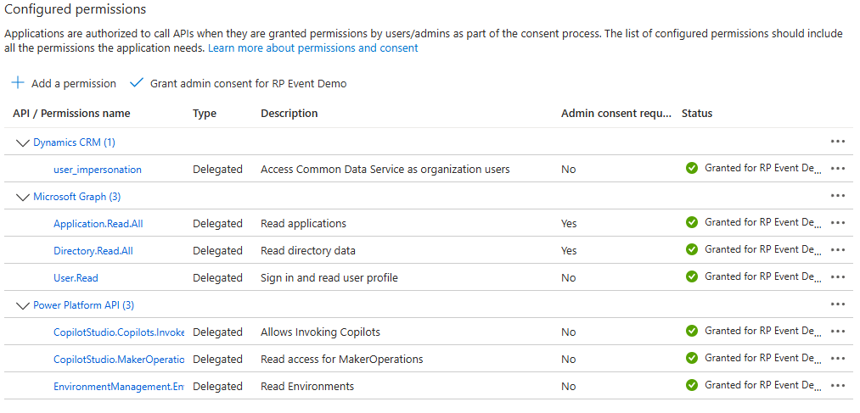The height and width of the screenshot is (413, 860).
Task: Click the Status column header
Action: click(x=697, y=114)
